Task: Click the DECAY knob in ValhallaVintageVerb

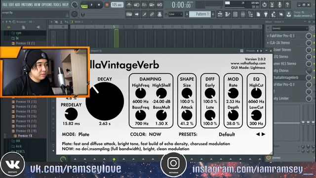Action: tap(105, 101)
